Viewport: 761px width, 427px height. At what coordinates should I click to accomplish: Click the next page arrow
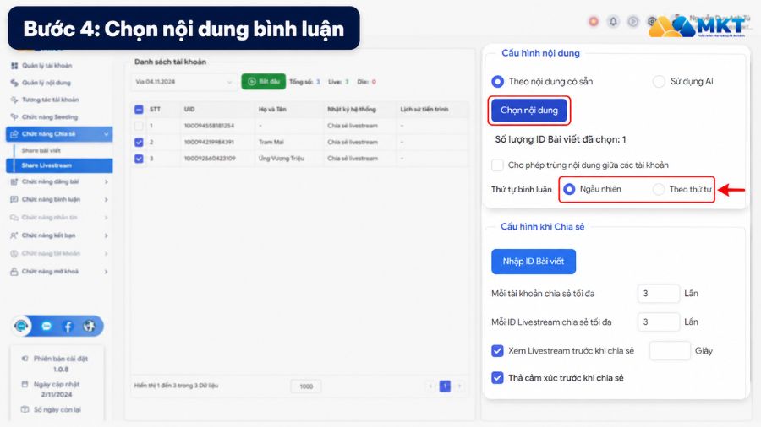(x=459, y=386)
